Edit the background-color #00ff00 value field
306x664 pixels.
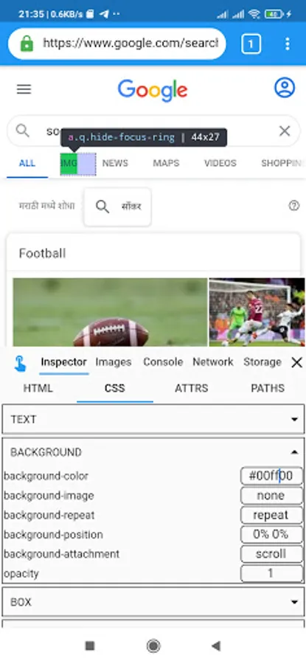[272, 476]
